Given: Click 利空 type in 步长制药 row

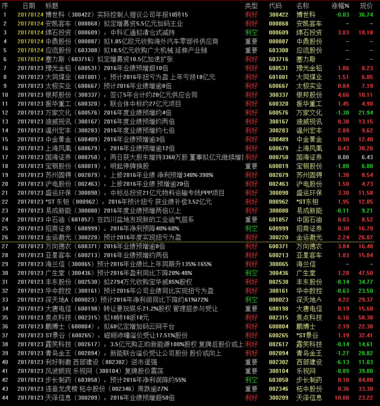Looking at the screenshot, I should pyautogui.click(x=251, y=380).
